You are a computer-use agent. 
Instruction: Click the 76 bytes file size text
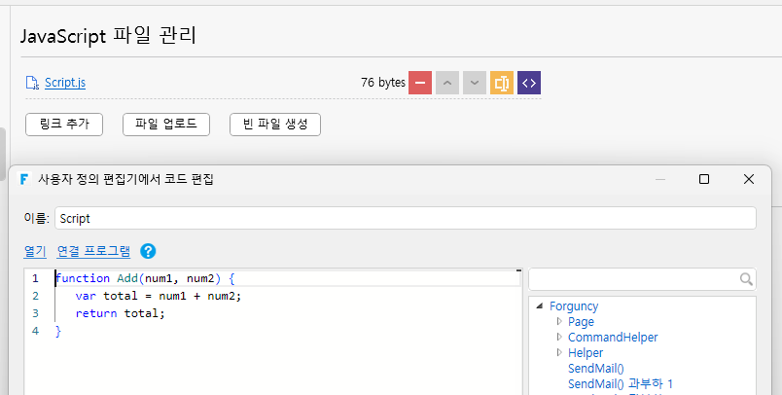tap(383, 83)
